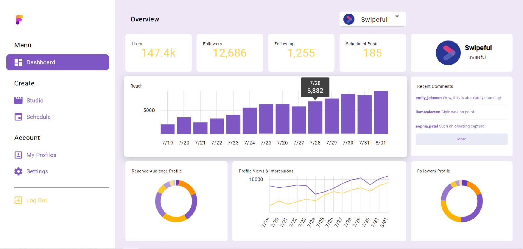Select Log Out in the sidebar
523x249 pixels.
(37, 200)
